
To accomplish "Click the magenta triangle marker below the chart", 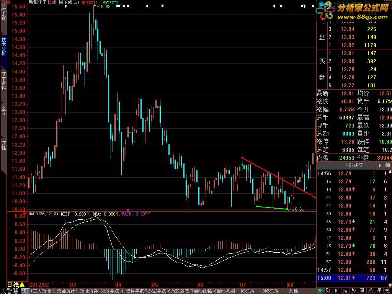I will tap(127, 210).
